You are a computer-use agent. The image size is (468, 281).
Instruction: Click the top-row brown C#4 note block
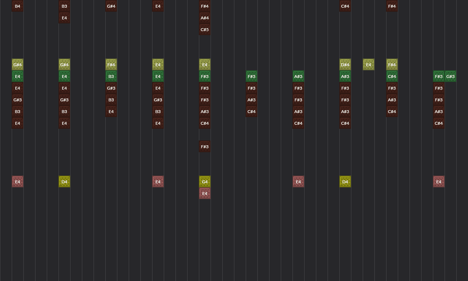[345, 6]
